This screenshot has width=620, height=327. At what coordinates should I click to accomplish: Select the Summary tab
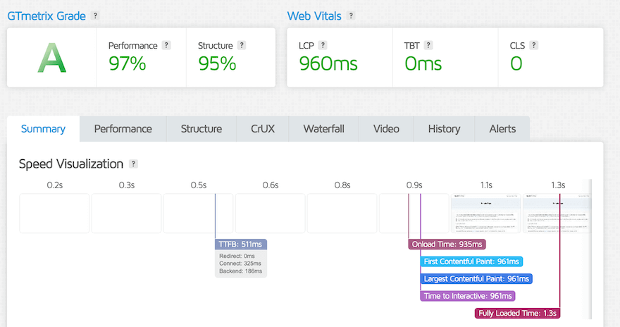pyautogui.click(x=43, y=129)
